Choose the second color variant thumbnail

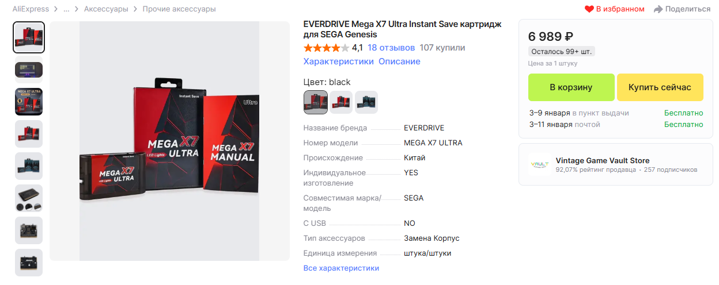(341, 102)
